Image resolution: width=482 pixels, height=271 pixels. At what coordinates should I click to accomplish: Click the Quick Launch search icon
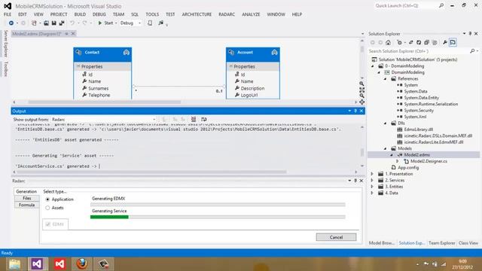[441, 5]
